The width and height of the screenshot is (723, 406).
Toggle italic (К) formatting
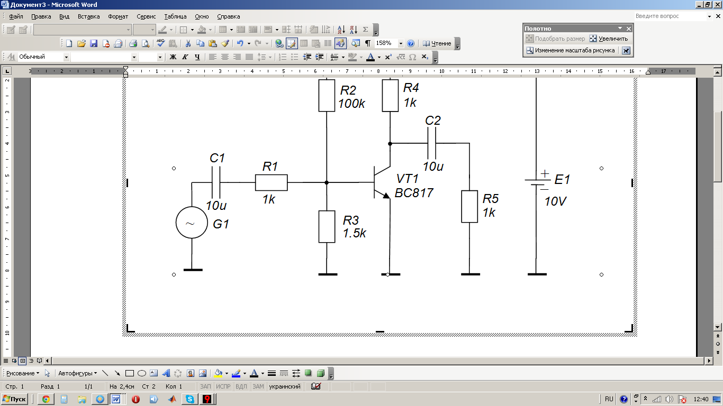(185, 57)
